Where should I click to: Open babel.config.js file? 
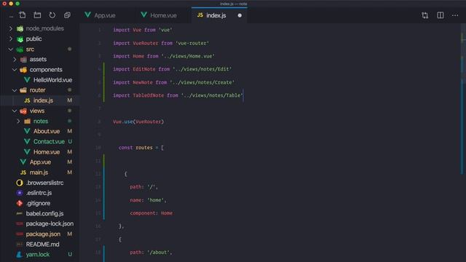click(44, 213)
